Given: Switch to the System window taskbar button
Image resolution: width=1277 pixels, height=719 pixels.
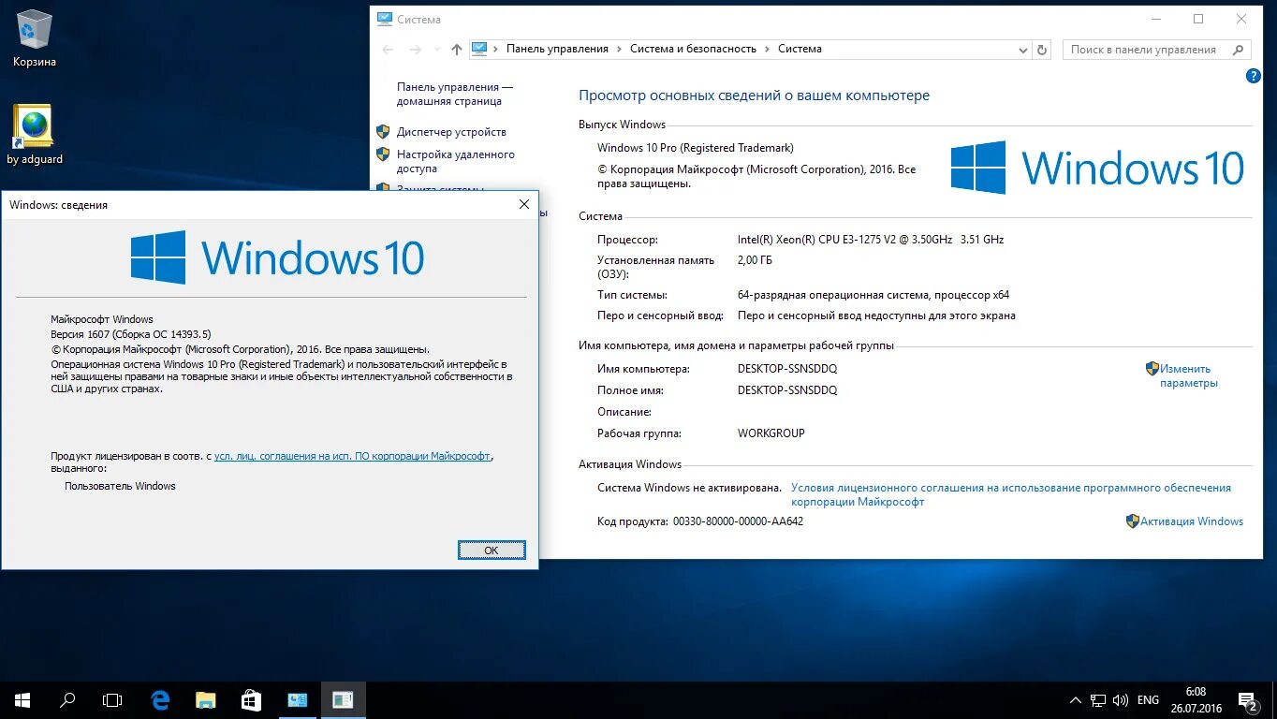Looking at the screenshot, I should (298, 699).
